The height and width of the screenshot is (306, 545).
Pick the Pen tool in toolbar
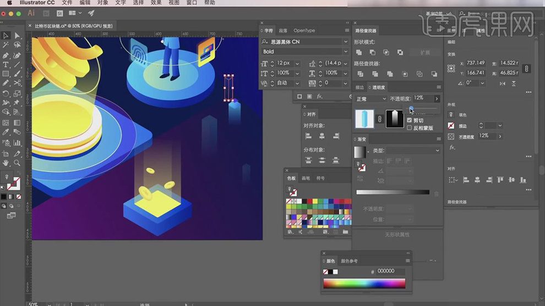pyautogui.click(x=6, y=55)
